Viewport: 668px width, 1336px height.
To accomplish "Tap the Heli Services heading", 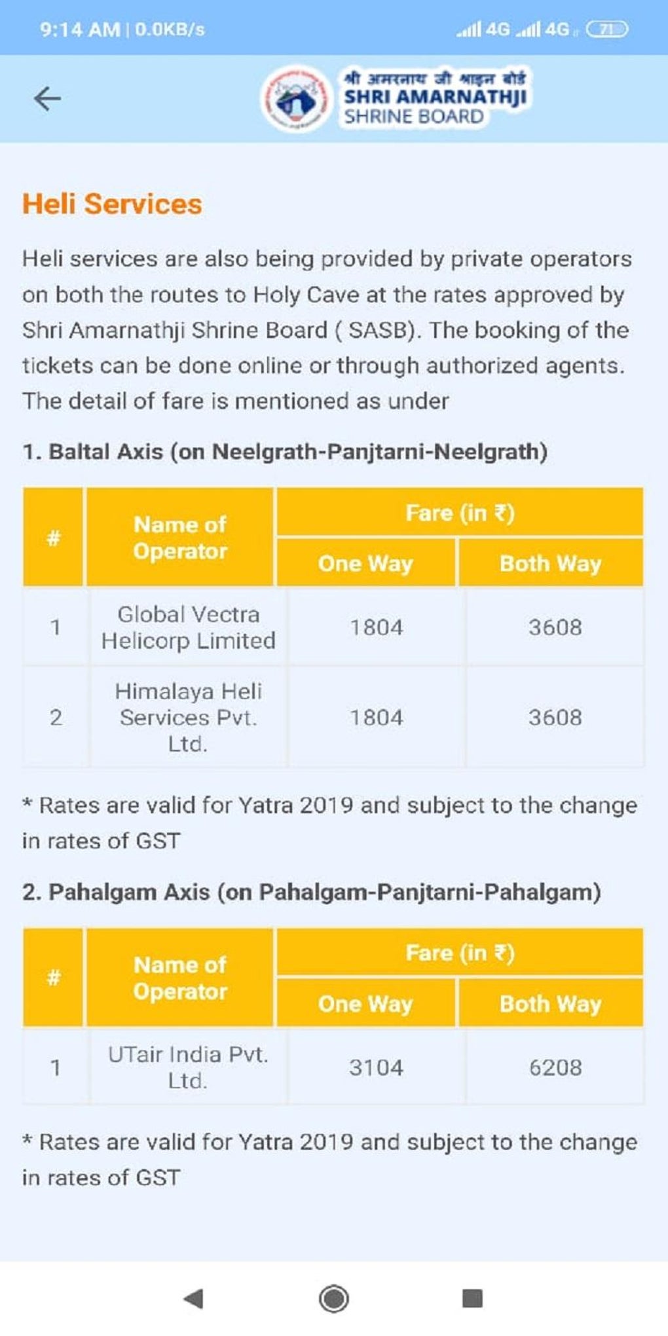I will (x=112, y=204).
